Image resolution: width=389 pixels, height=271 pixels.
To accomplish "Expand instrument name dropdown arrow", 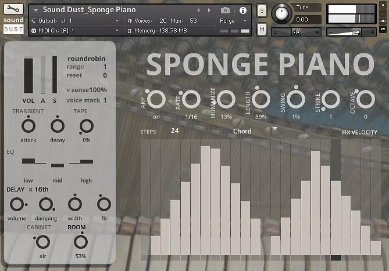I will pyautogui.click(x=35, y=10).
